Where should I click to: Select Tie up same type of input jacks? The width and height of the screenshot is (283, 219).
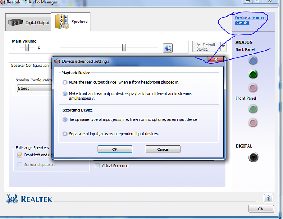click(65, 119)
